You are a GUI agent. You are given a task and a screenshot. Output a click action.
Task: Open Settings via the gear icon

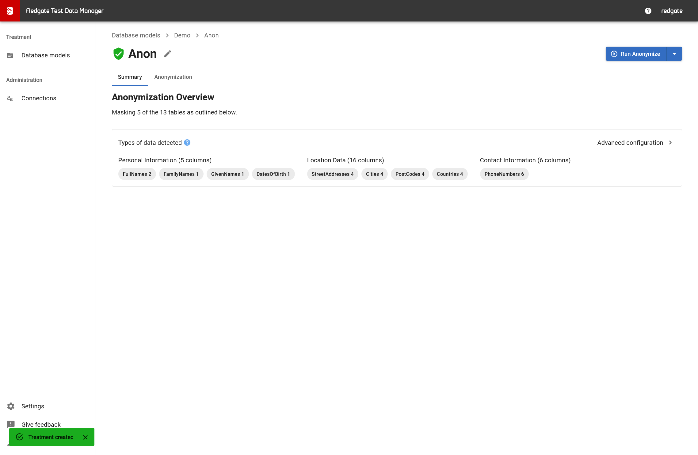11,406
